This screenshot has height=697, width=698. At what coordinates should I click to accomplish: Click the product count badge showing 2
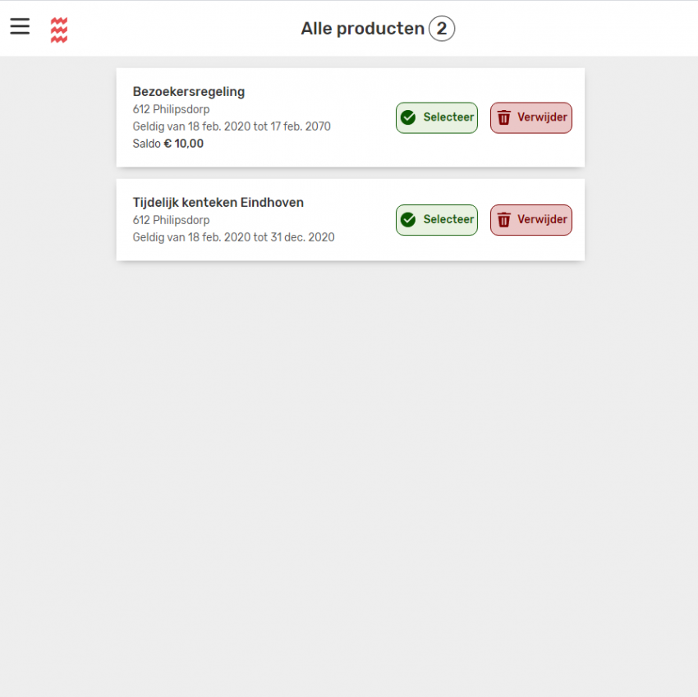click(x=442, y=29)
